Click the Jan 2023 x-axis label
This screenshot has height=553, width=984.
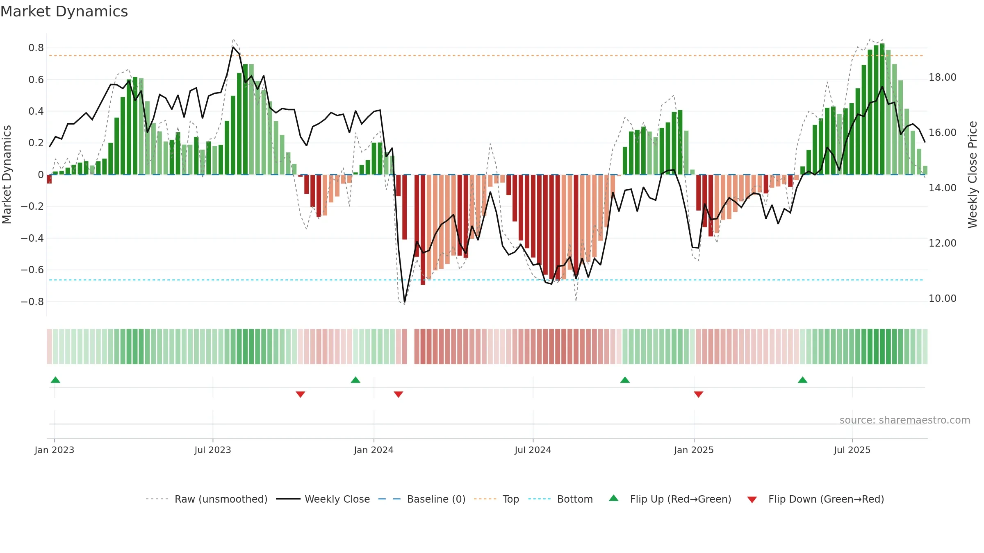click(55, 450)
